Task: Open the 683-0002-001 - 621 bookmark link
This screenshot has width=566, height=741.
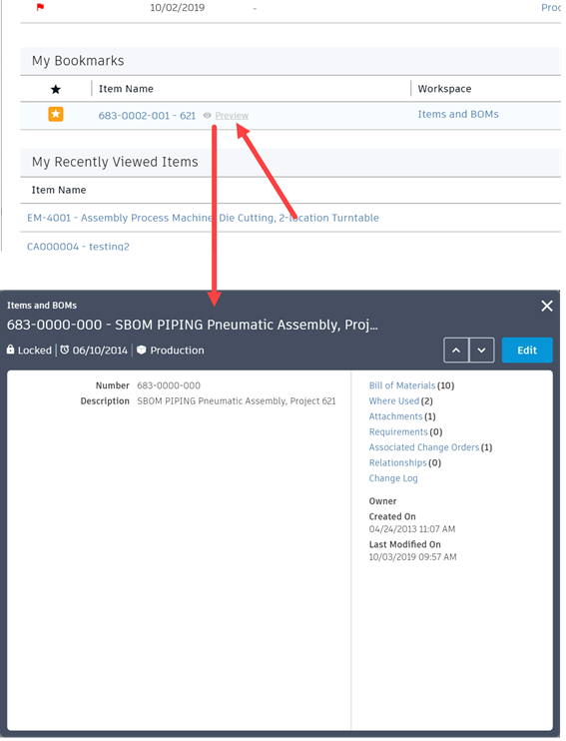Action: coord(147,116)
